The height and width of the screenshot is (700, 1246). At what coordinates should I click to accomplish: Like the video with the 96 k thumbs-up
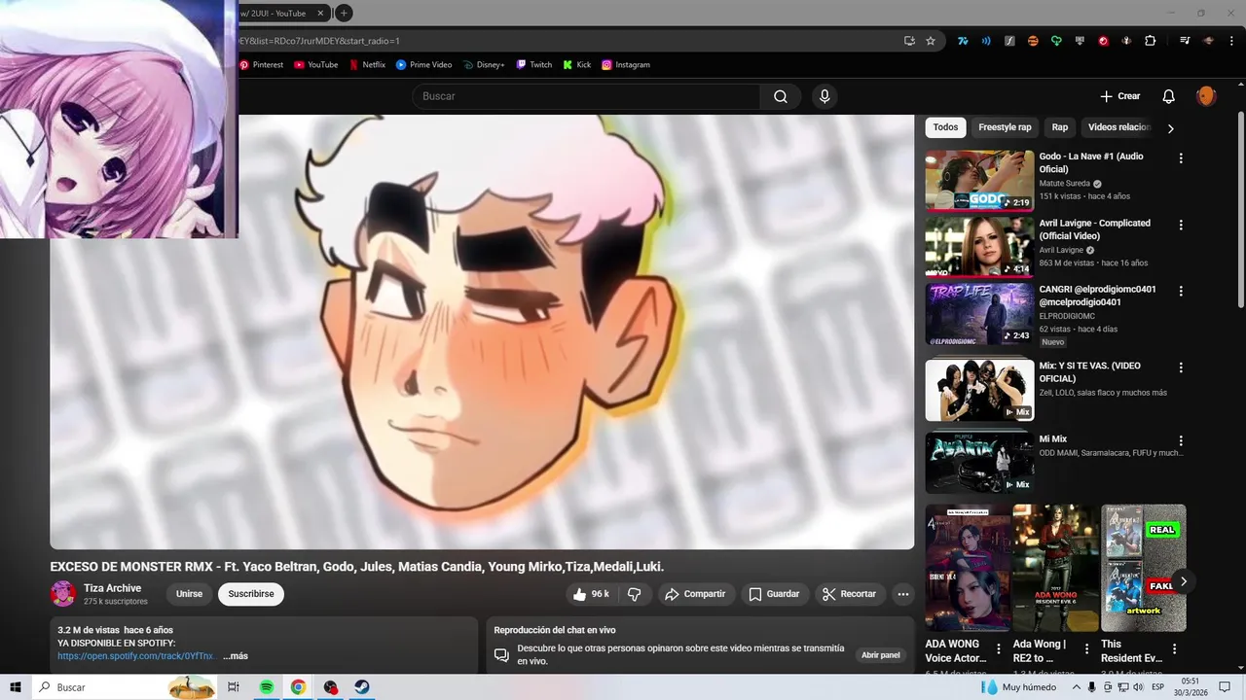coord(591,594)
